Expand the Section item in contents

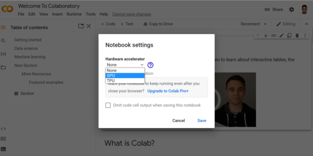coord(16,94)
